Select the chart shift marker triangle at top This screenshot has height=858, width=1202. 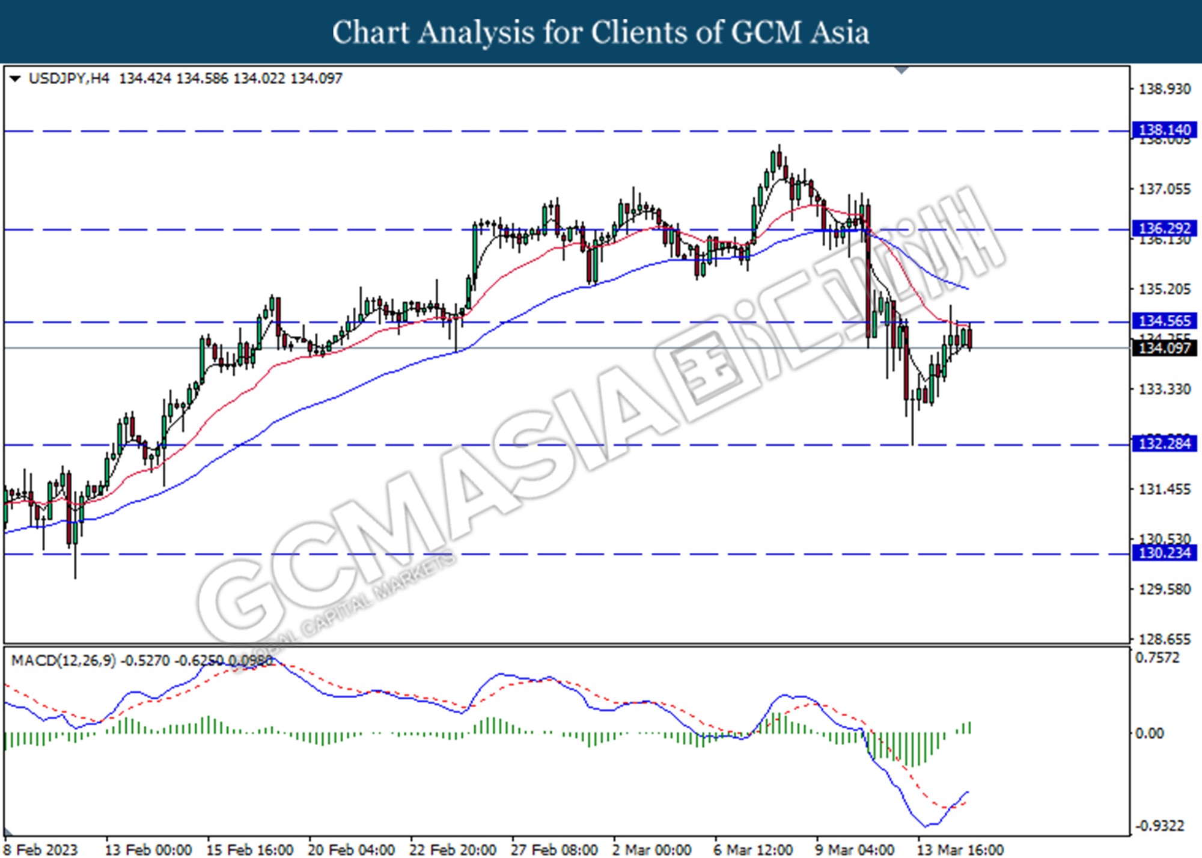pos(901,70)
